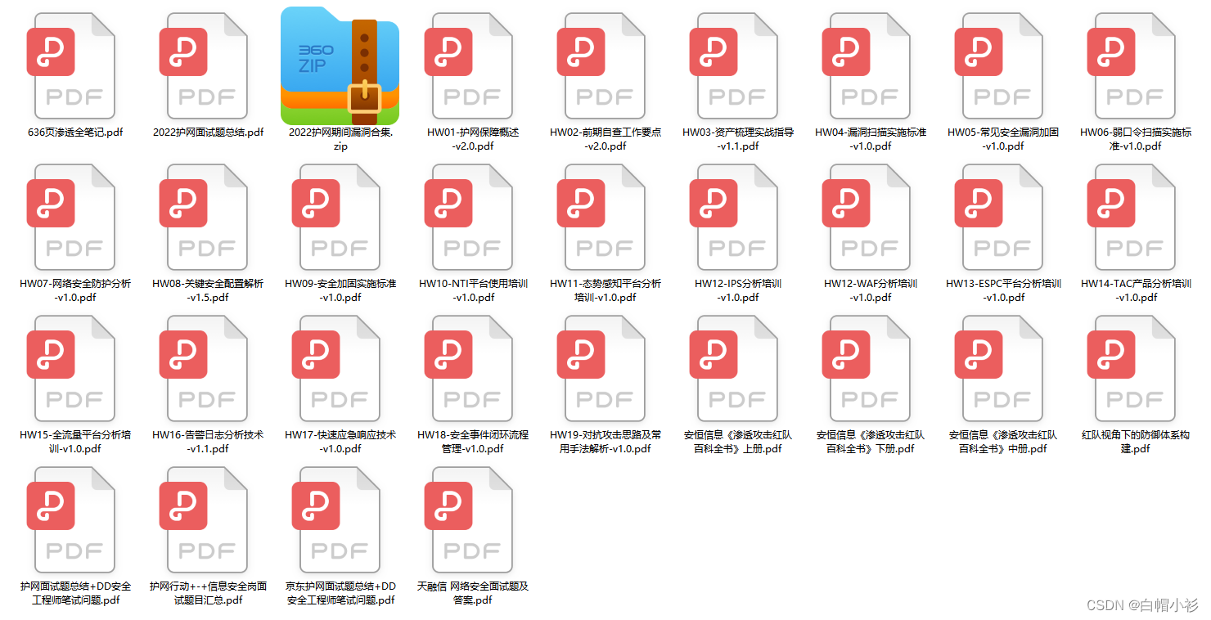
Task: Select the HW17 快速应急响应技术 PDF icon
Action: click(x=336, y=368)
